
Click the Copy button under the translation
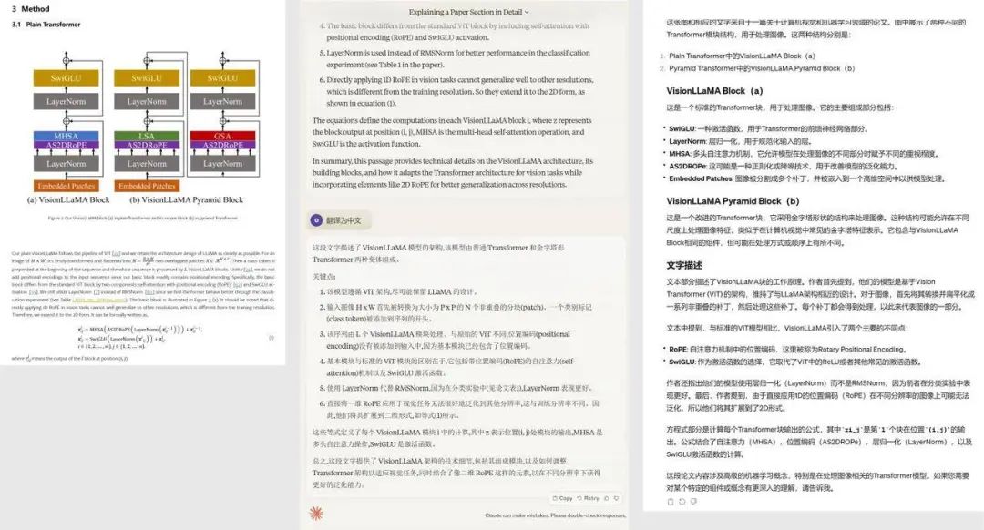(565, 498)
